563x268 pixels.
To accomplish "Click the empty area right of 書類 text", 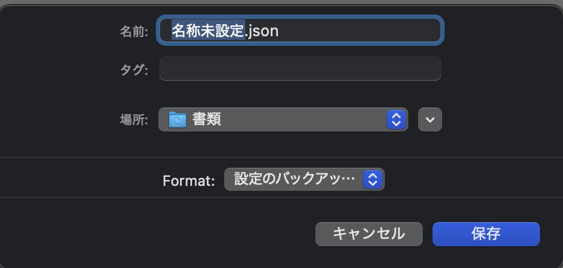I will [302, 120].
